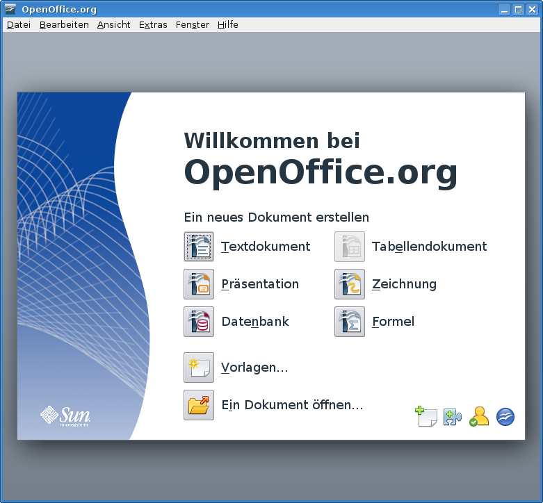The image size is (543, 503).
Task: Create a new Textdokument via its icon
Action: (x=198, y=247)
